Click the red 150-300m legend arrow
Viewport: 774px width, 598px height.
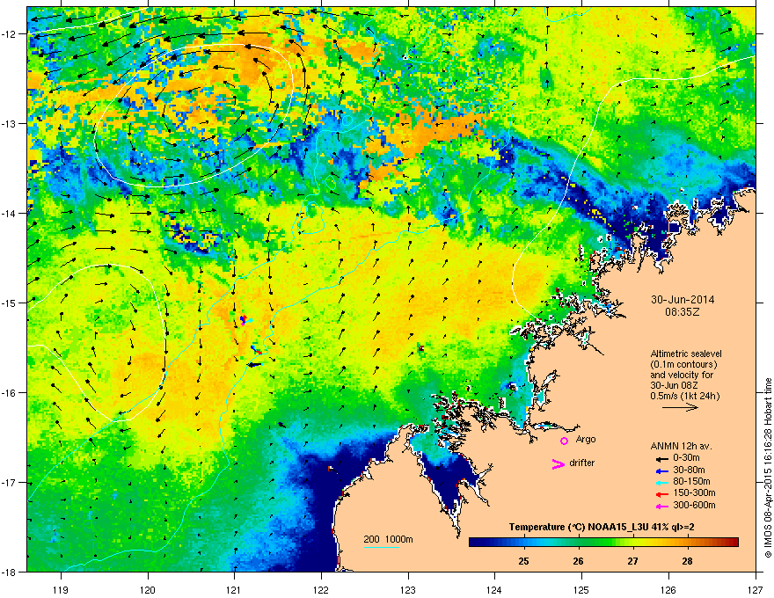661,494
